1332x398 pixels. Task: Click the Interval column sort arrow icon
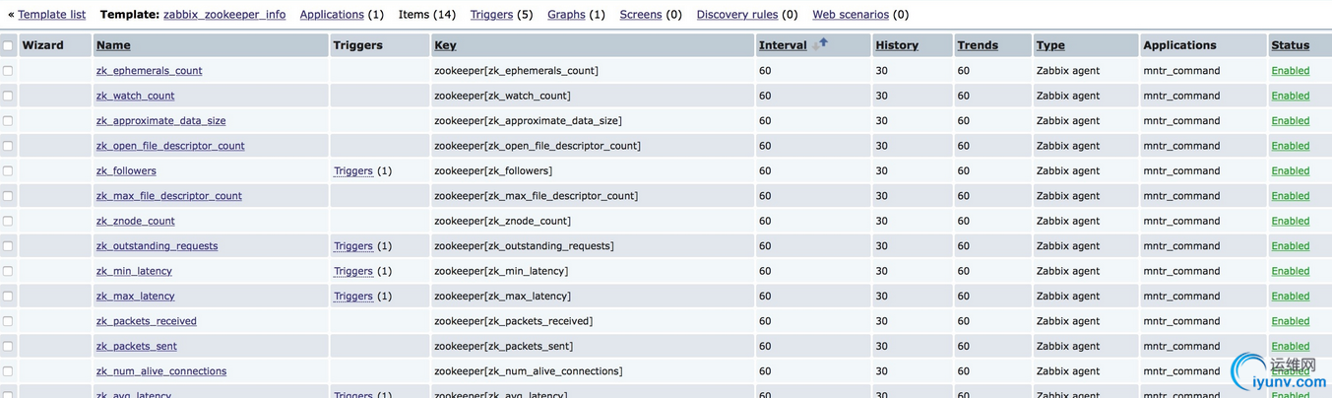[x=820, y=44]
